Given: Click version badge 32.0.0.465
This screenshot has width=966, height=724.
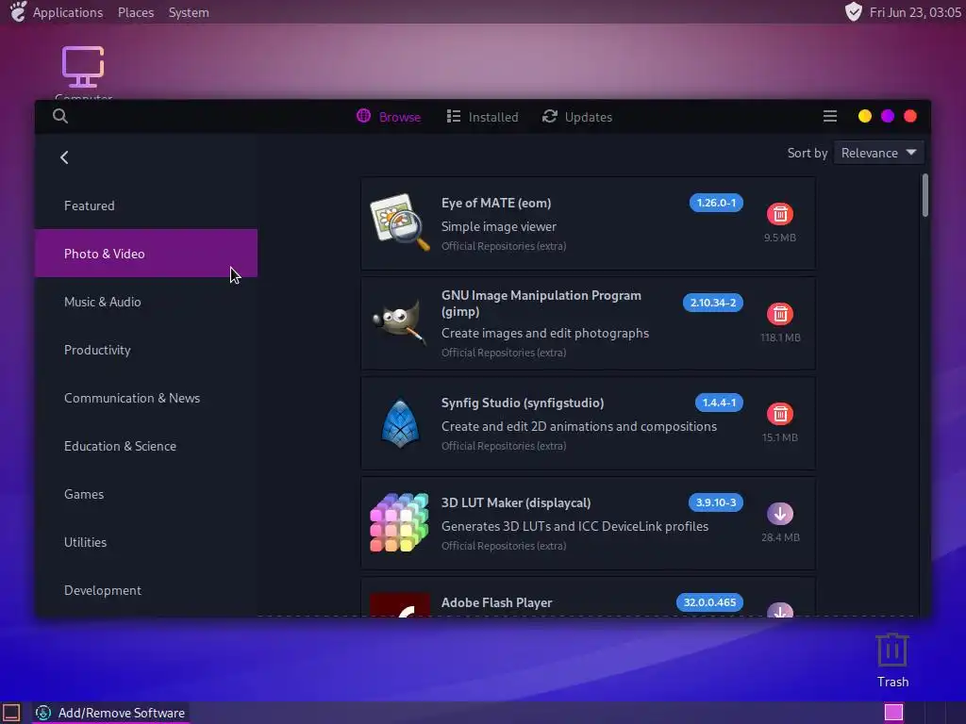Looking at the screenshot, I should click(709, 602).
